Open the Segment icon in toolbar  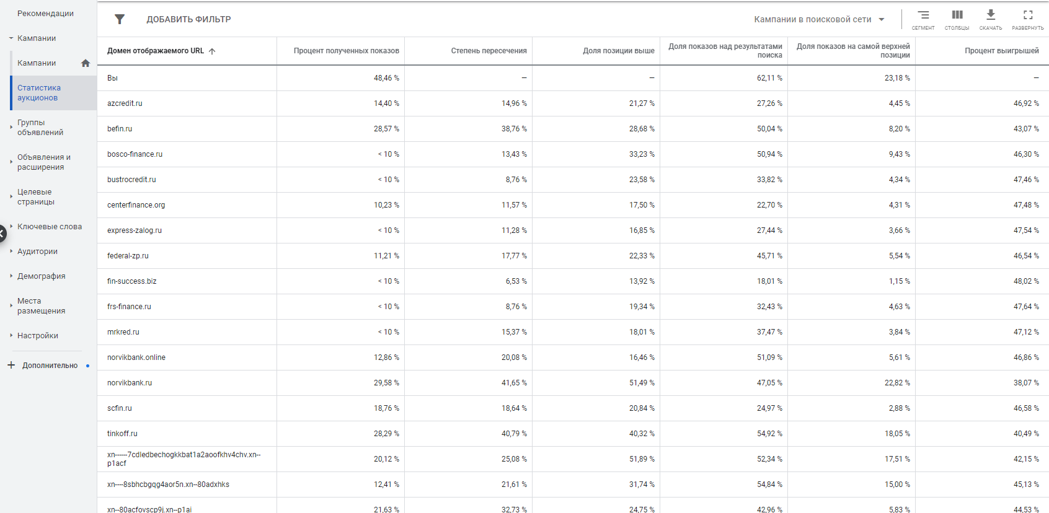coord(923,15)
